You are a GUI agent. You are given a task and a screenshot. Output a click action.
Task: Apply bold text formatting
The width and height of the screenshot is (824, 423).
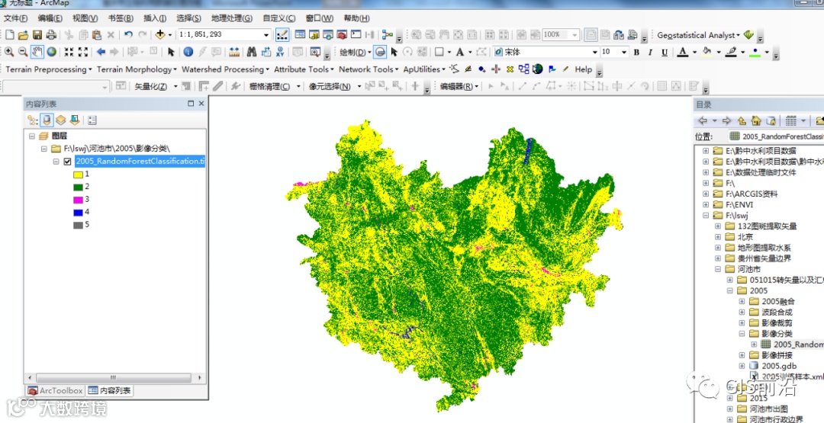(x=636, y=52)
